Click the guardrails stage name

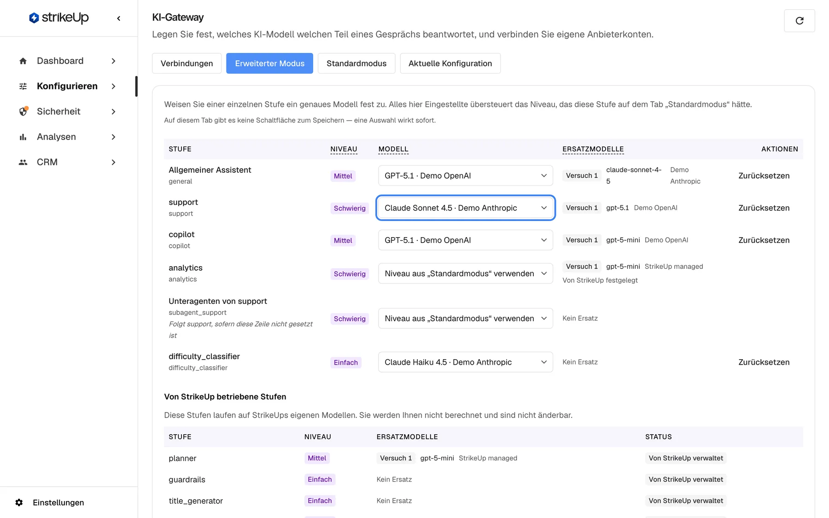click(x=187, y=479)
